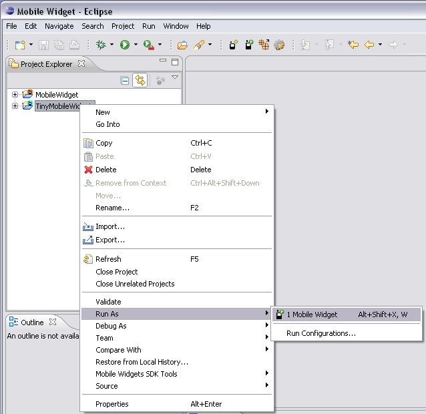The height and width of the screenshot is (414, 426).
Task: Click the Last Edit Location arrow icon
Action: [353, 45]
